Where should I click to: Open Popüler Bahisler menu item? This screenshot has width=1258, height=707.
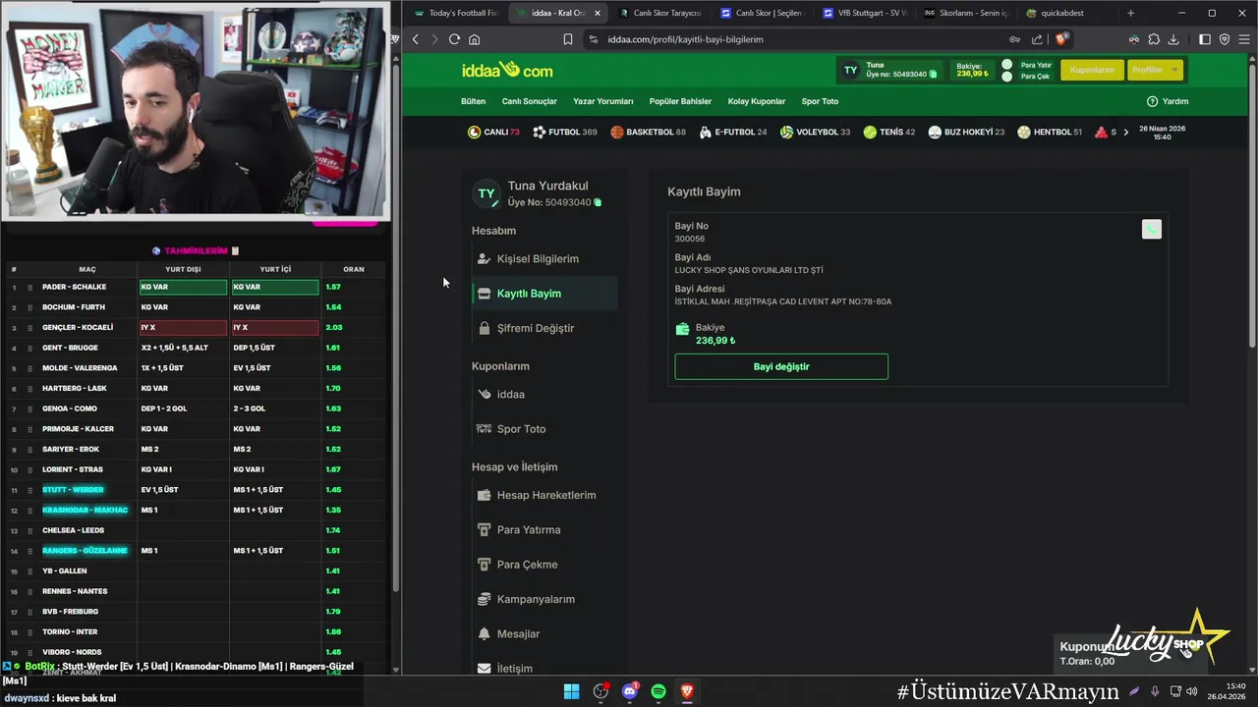click(x=680, y=101)
